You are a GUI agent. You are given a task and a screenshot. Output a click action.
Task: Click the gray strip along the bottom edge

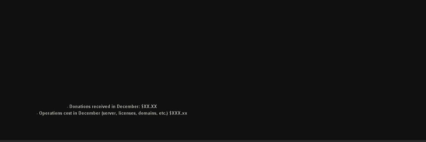point(213,141)
